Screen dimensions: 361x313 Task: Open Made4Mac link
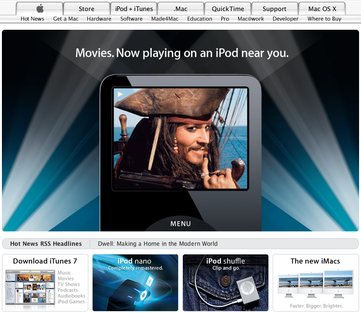tap(165, 19)
